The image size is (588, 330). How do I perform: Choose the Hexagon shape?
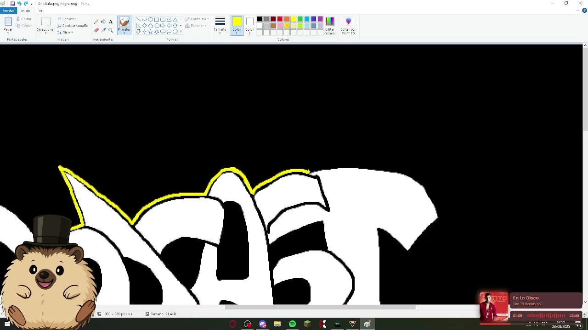[x=157, y=26]
